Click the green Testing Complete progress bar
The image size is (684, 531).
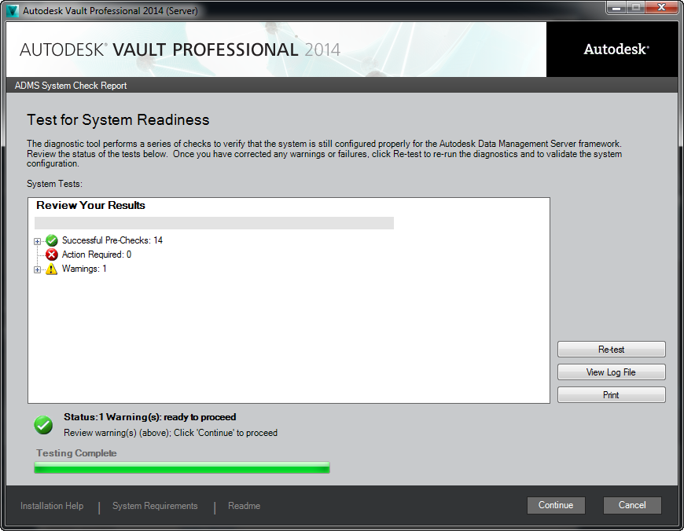[182, 467]
